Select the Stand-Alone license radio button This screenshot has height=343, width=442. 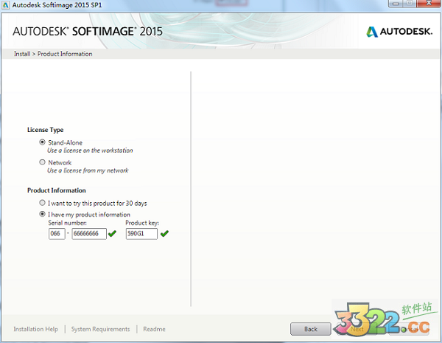(42, 142)
